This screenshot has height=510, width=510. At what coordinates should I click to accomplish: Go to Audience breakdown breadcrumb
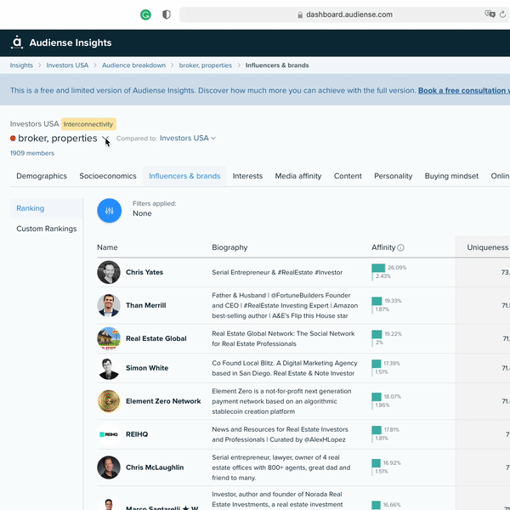pos(133,65)
